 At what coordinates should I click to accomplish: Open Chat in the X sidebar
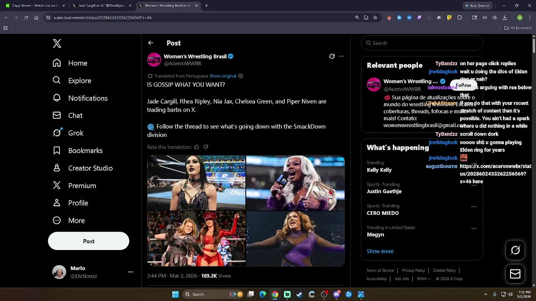click(67, 115)
